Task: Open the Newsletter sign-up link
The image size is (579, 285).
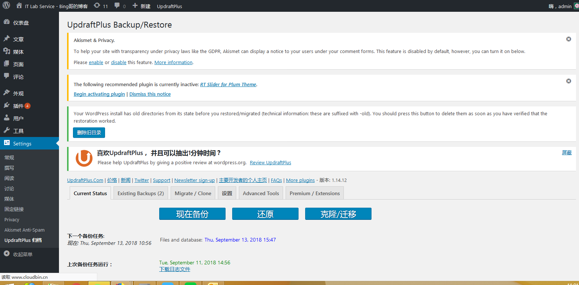Action: pyautogui.click(x=195, y=180)
